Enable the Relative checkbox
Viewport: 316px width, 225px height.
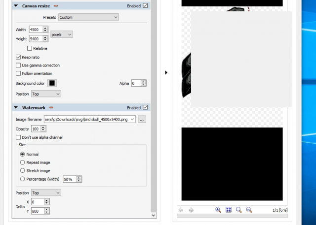(x=30, y=48)
